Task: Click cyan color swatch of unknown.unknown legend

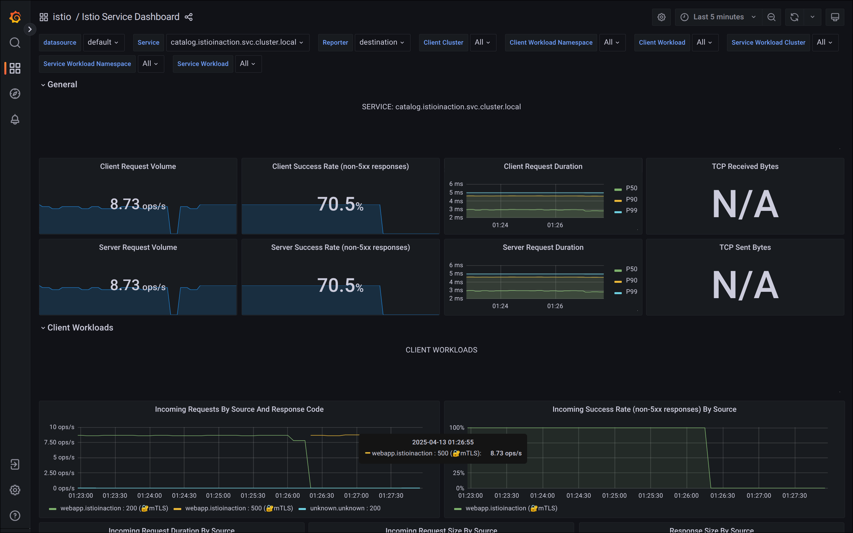Action: point(302,509)
